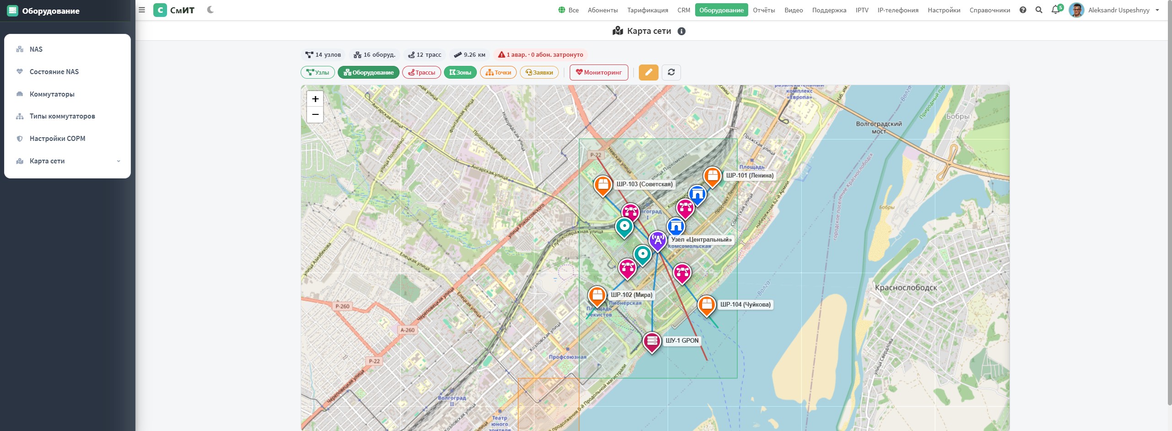Screen dimensions: 1172x431
Task: Open Настройки СОРМ in the sidebar
Action: [67, 139]
